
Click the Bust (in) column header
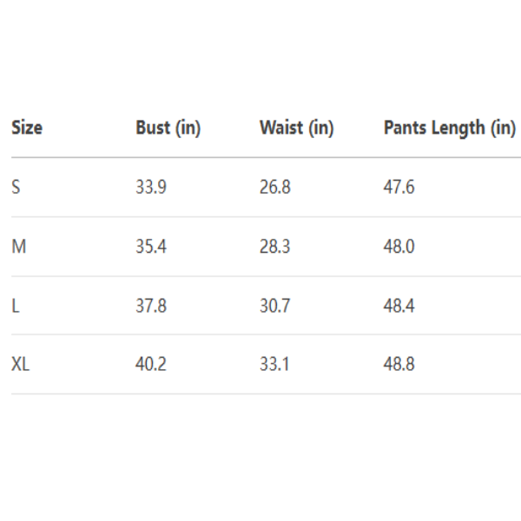pyautogui.click(x=168, y=129)
